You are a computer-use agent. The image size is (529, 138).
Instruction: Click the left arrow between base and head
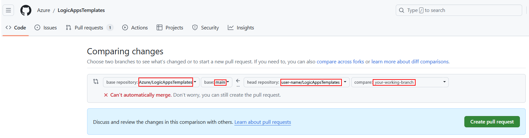tap(238, 81)
